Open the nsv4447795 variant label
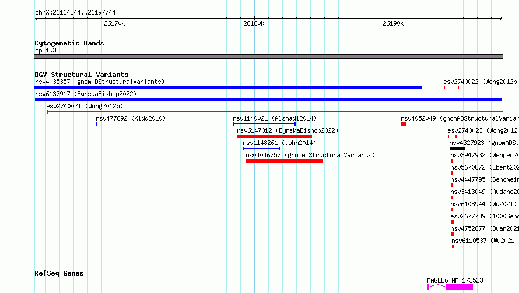 tap(485, 179)
